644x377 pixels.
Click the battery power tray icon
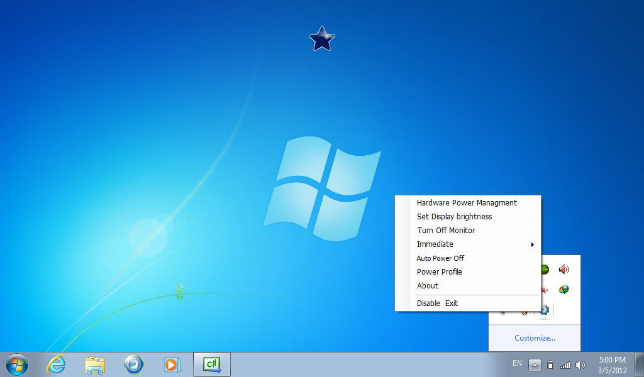551,364
